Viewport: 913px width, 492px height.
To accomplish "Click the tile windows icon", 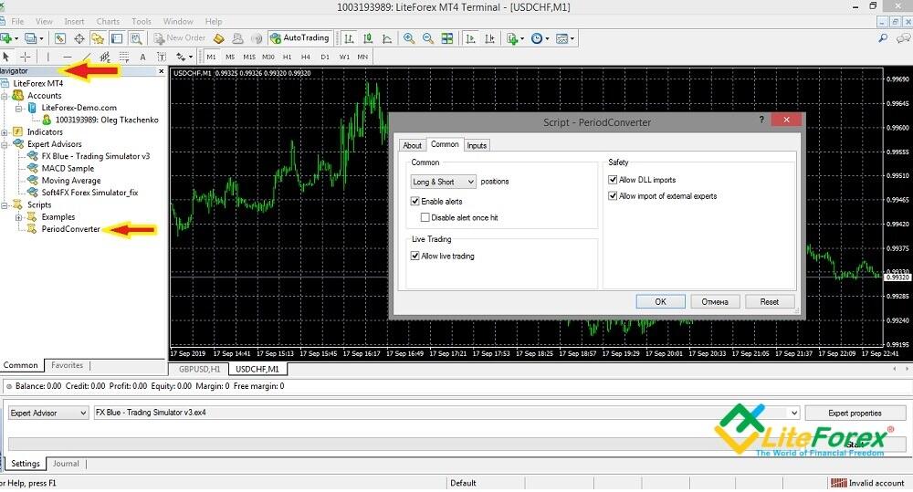I will coord(447,38).
